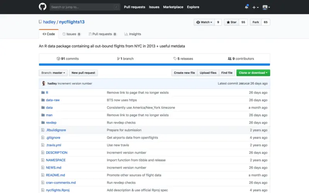This screenshot has height=193, width=309.
Task: Open the plus create-new dropdown
Action: point(255,7)
